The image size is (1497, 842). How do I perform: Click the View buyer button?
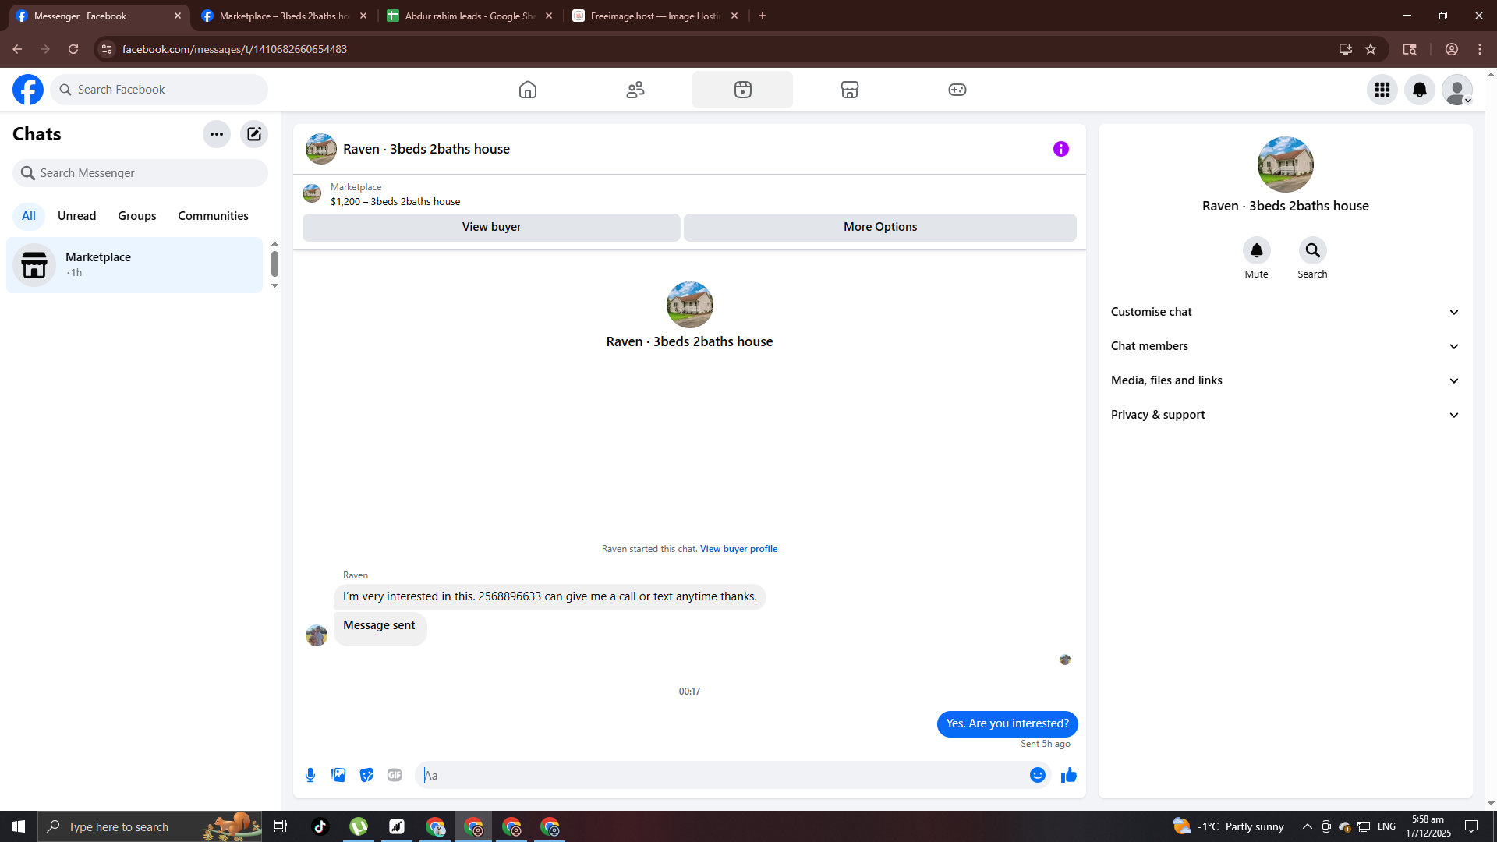tap(491, 227)
